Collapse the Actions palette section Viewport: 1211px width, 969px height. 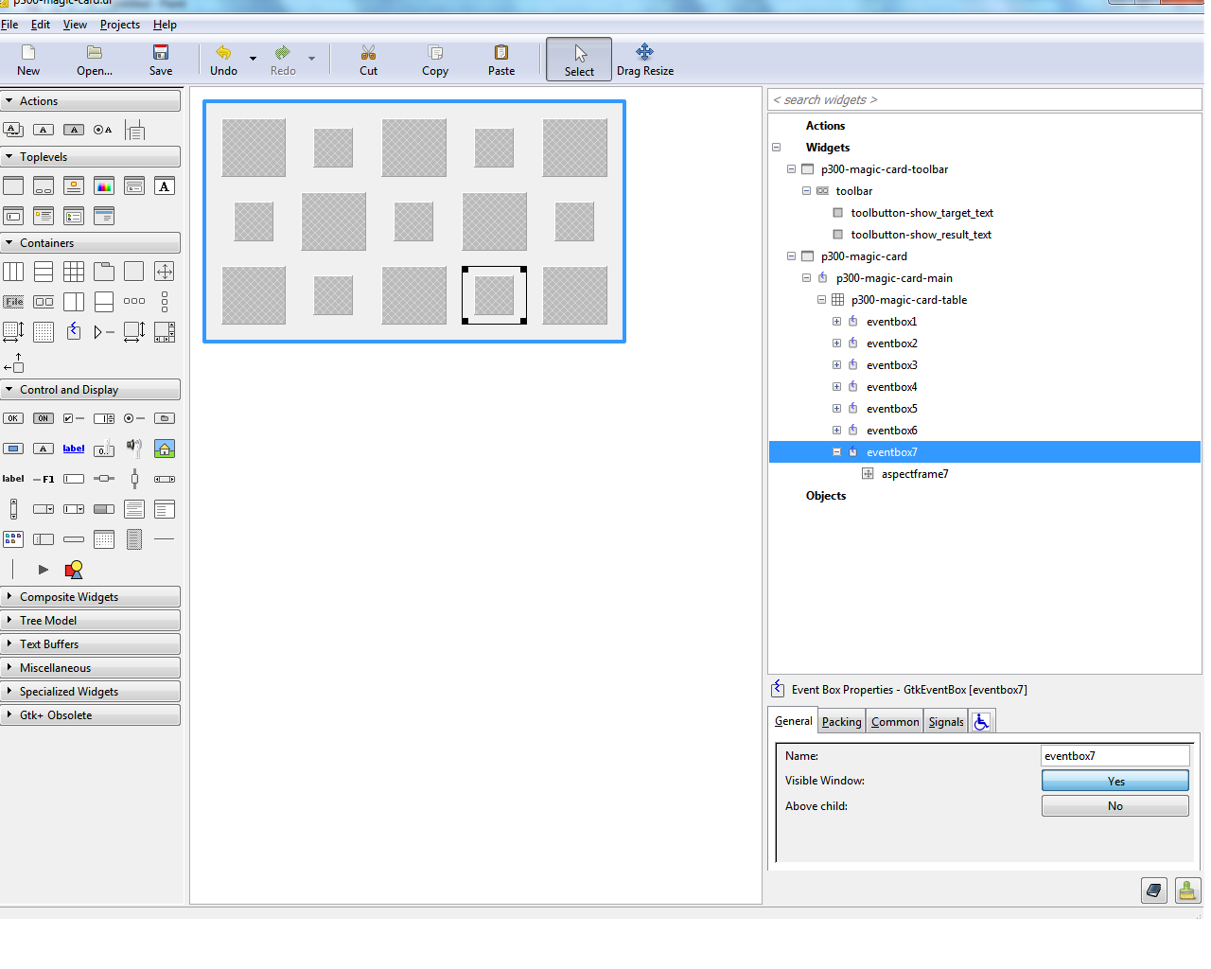click(x=91, y=101)
